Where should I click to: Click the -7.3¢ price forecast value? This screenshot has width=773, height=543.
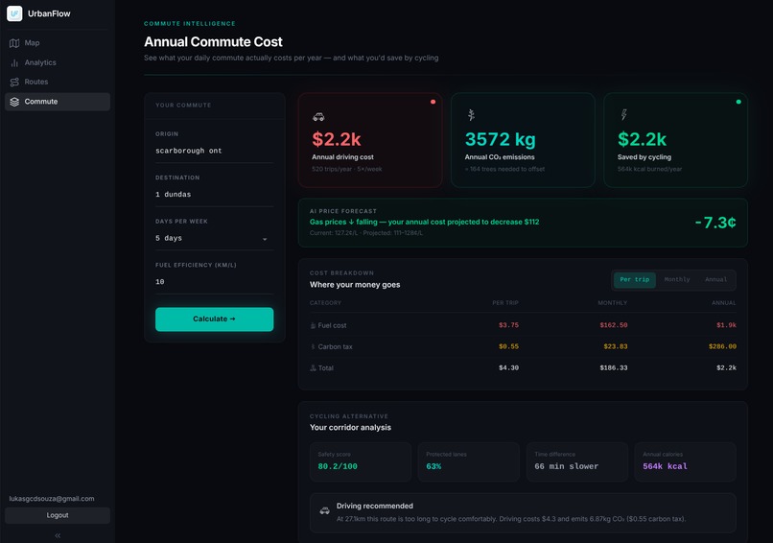click(x=714, y=223)
